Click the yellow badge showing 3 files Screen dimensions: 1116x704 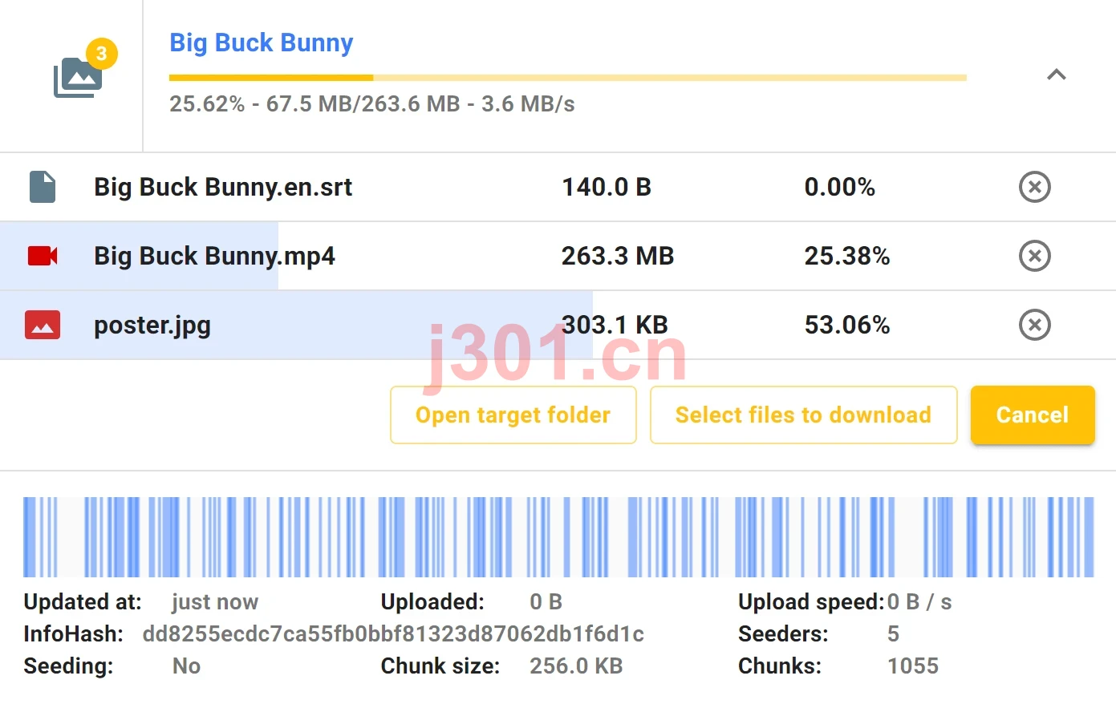click(101, 54)
